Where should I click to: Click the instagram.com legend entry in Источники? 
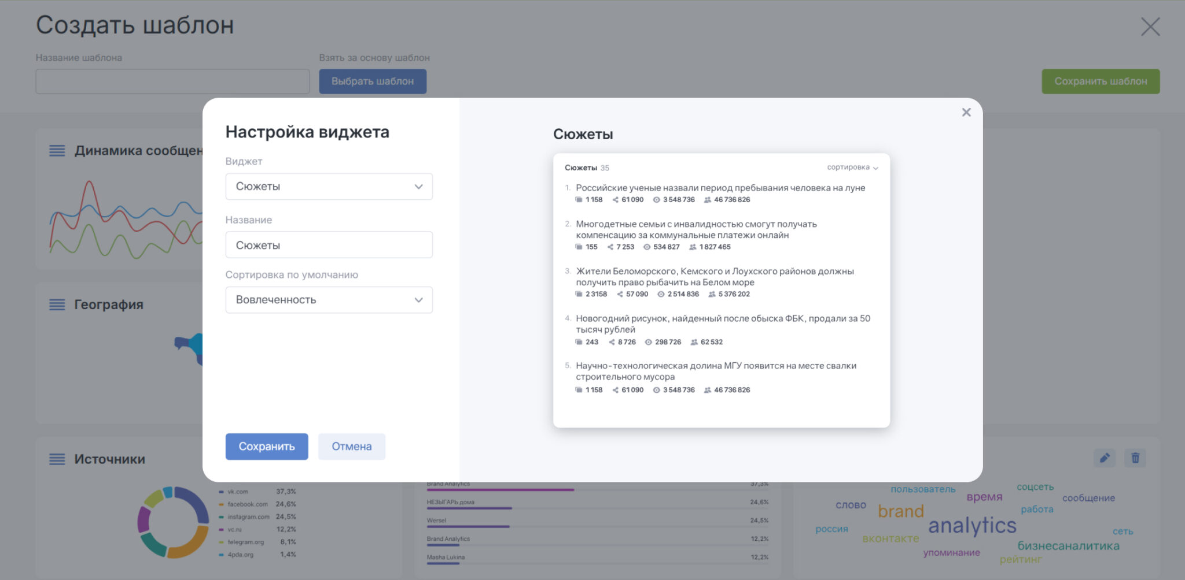257,517
